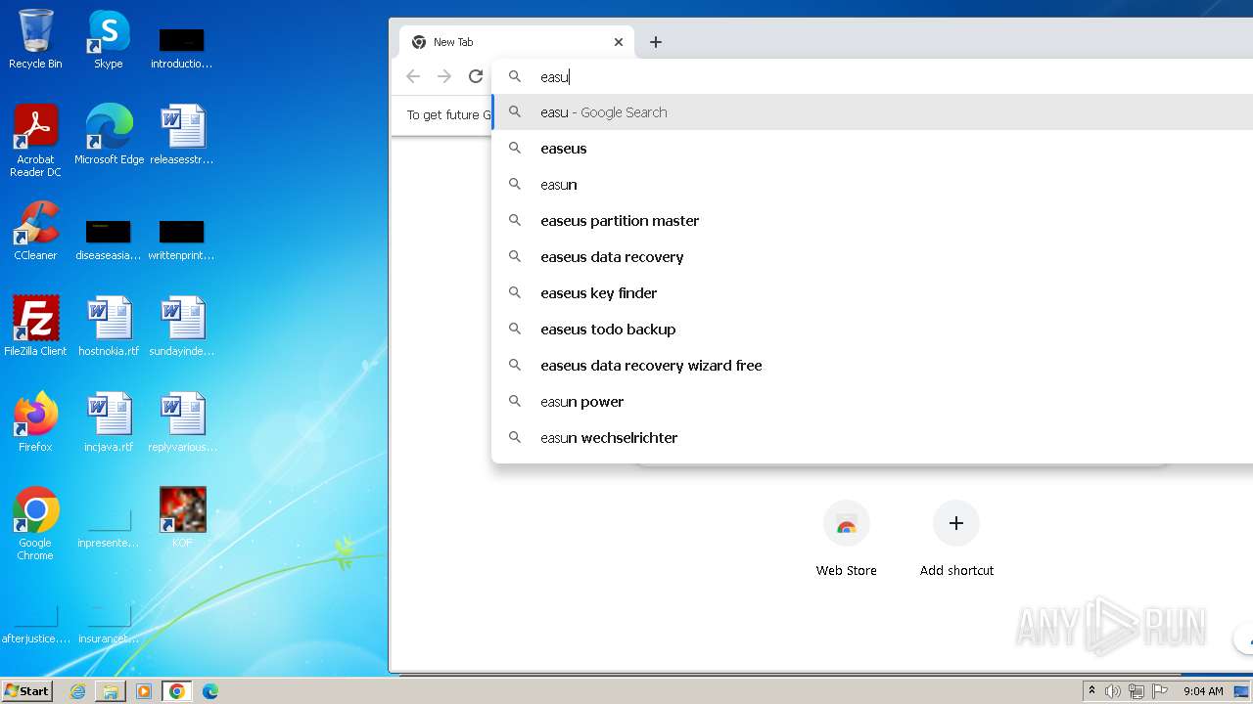Open Windows Media Player from taskbar
1253x704 pixels.
coord(144,691)
